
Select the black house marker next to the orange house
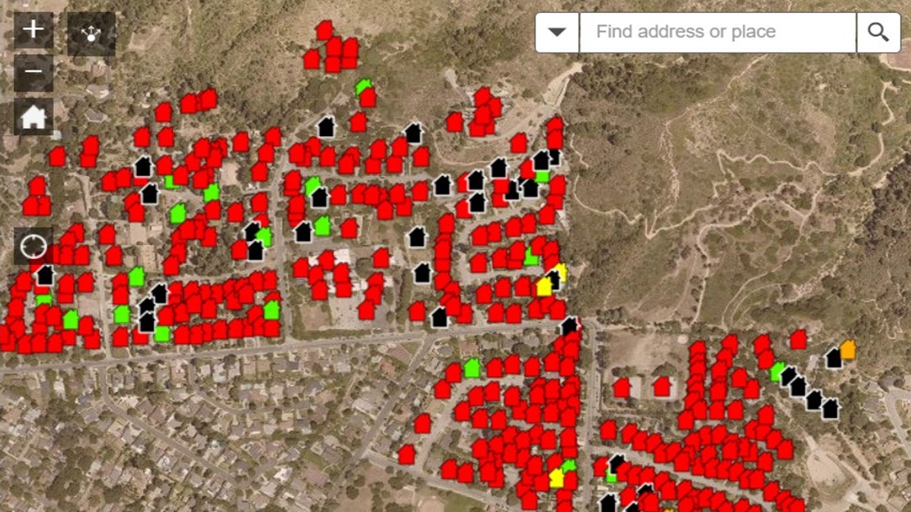click(x=834, y=358)
